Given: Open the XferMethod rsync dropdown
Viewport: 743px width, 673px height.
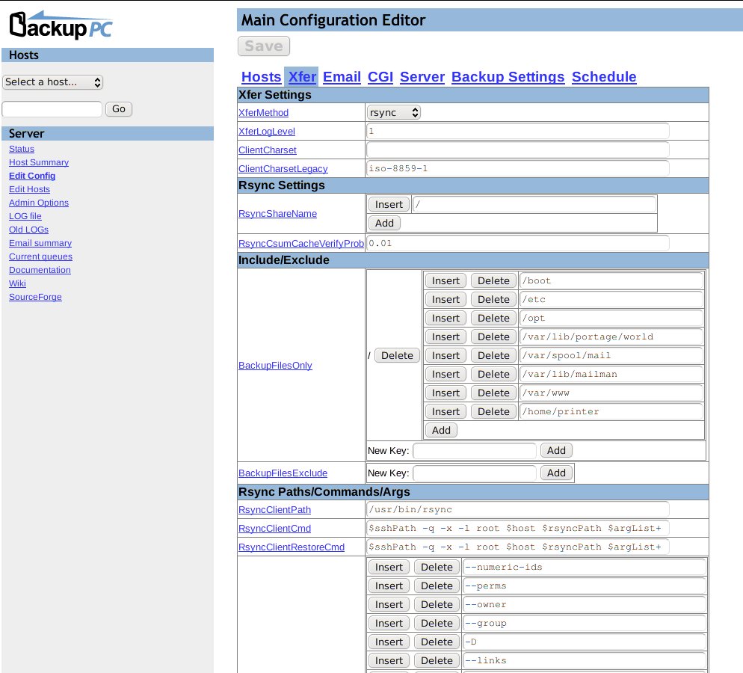Looking at the screenshot, I should pyautogui.click(x=394, y=113).
